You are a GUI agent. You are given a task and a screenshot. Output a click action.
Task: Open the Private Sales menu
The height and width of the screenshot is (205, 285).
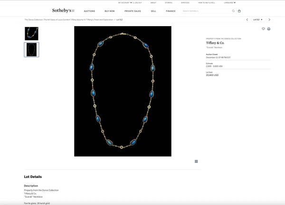tap(133, 11)
